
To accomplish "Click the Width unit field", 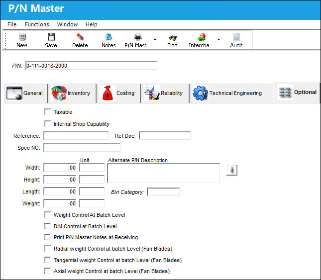I will [92, 168].
